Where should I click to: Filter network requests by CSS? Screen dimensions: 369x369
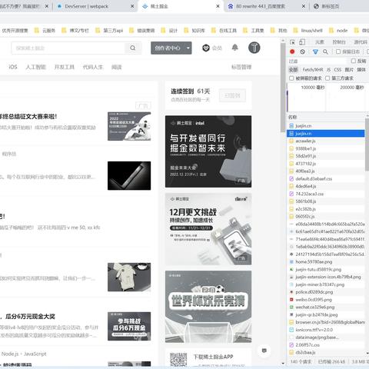click(x=337, y=69)
